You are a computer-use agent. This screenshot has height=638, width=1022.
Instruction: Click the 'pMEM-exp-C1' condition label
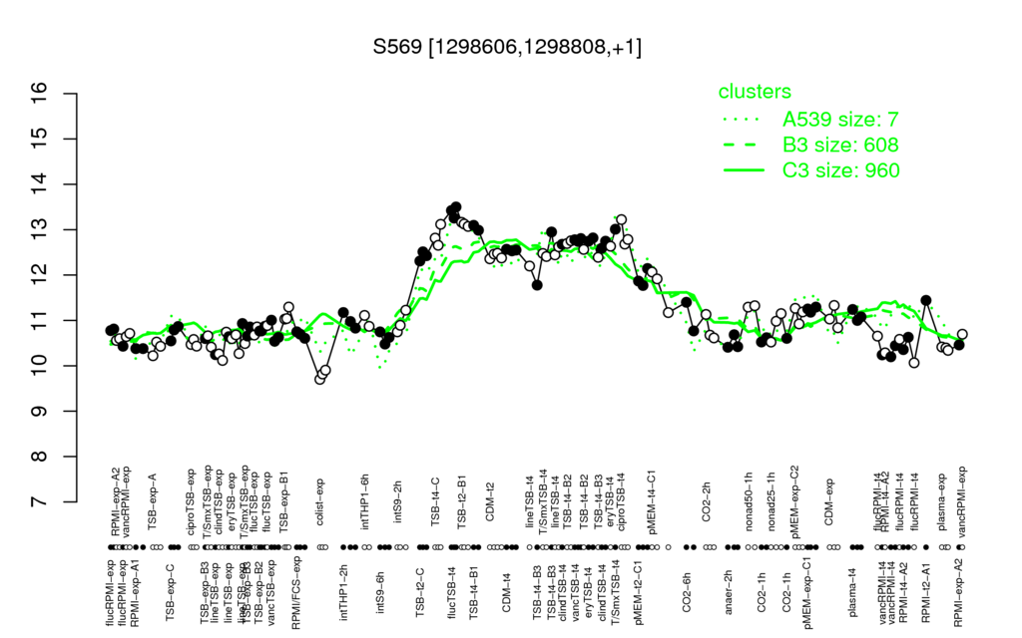808,591
